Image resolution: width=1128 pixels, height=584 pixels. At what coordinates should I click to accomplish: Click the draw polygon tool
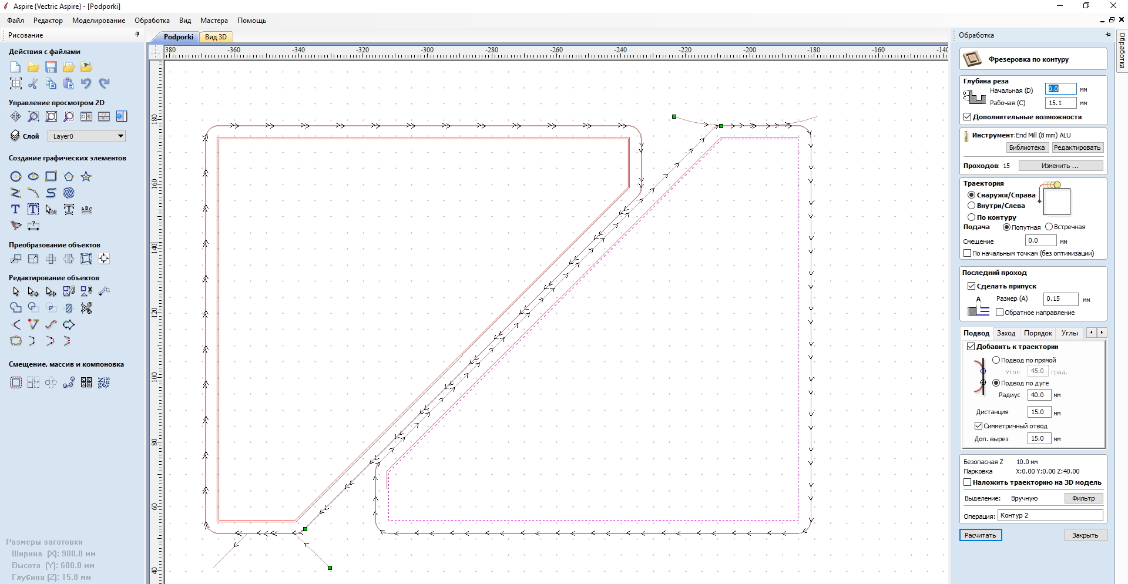[x=69, y=176]
